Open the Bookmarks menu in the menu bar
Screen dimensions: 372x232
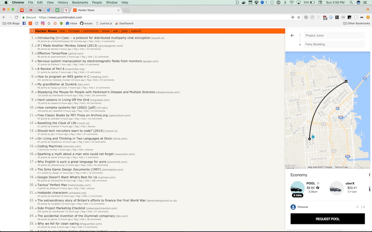80,2
